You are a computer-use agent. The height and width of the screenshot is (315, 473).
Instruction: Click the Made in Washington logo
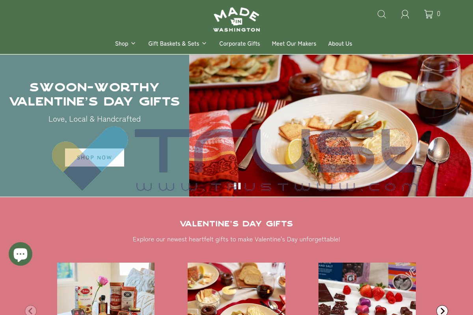236,20
